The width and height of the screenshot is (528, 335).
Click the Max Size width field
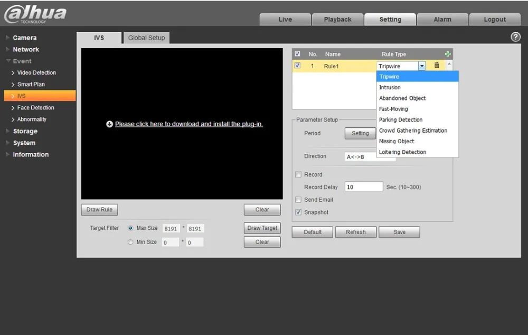[x=172, y=228]
